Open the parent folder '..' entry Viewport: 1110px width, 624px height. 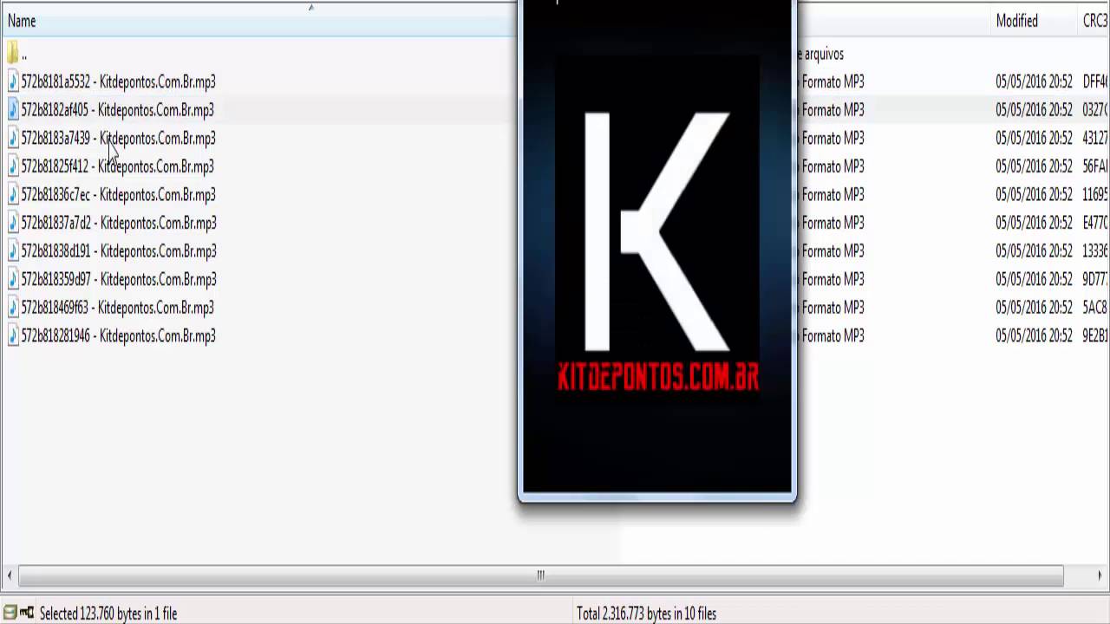(16, 54)
